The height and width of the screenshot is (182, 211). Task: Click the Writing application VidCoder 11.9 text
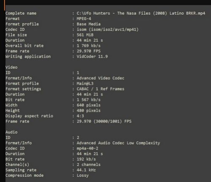(92, 57)
